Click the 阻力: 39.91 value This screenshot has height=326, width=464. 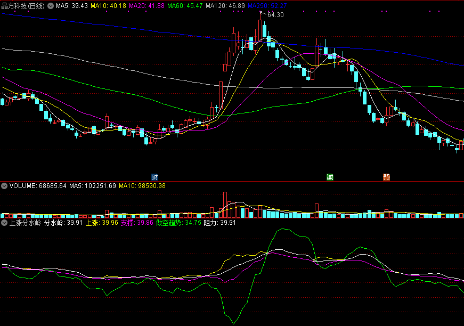[220, 223]
